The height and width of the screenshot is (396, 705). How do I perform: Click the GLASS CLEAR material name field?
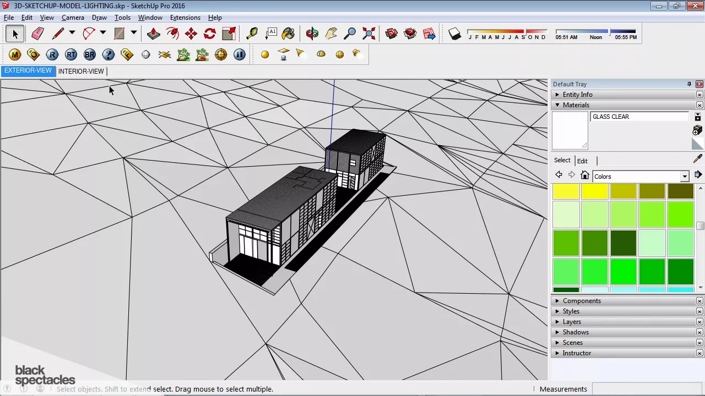coord(639,117)
